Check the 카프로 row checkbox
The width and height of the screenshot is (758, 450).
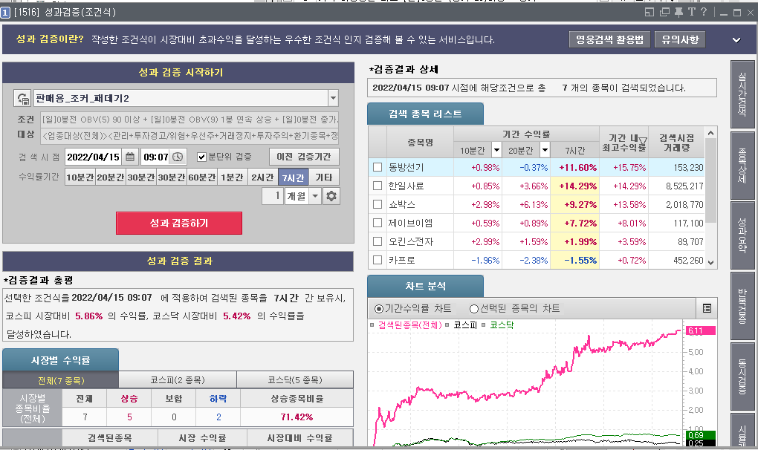(x=378, y=260)
